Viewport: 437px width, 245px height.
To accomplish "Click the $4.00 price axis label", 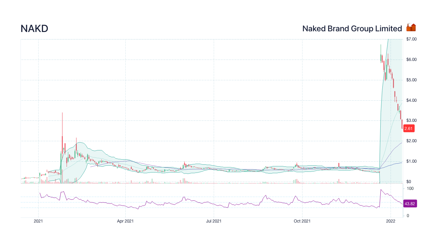I will pos(411,100).
